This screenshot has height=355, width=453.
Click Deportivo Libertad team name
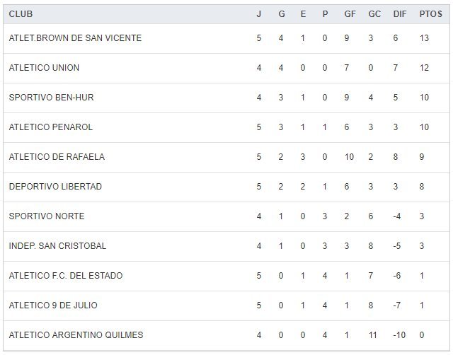55,187
